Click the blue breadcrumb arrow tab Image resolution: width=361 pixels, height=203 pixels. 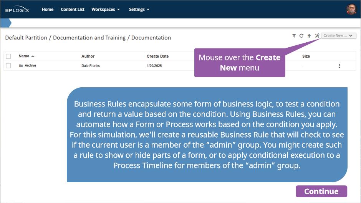click(x=6, y=23)
